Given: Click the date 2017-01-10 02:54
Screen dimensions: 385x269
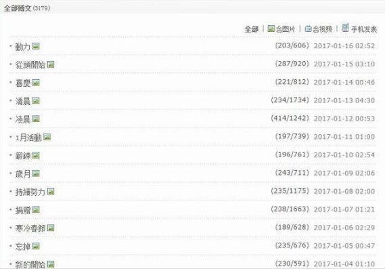Looking at the screenshot, I should 344,155.
